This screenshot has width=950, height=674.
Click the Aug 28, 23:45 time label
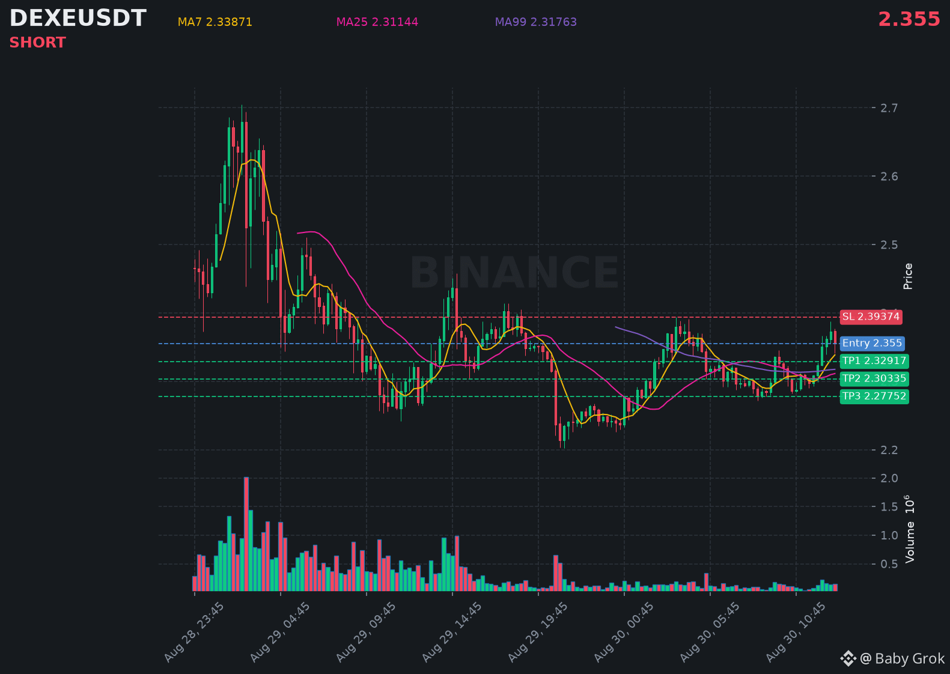[194, 633]
